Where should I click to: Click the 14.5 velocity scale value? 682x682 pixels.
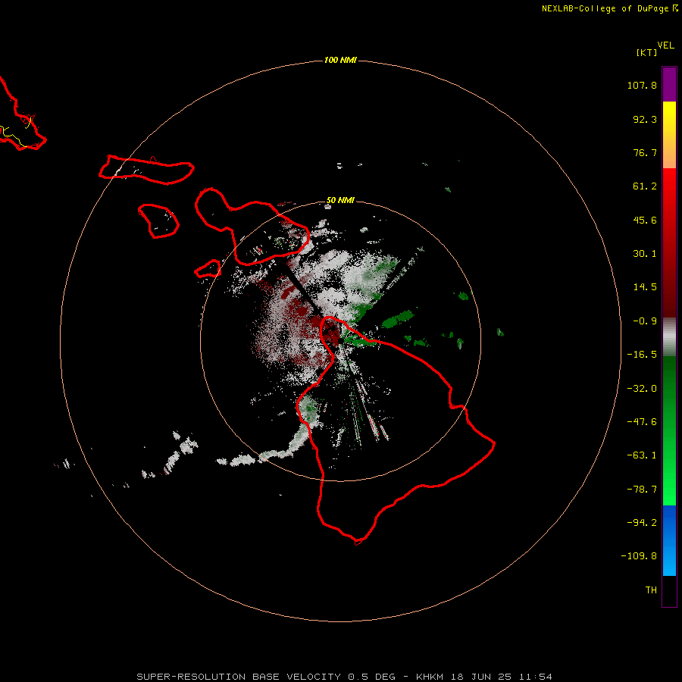point(645,287)
